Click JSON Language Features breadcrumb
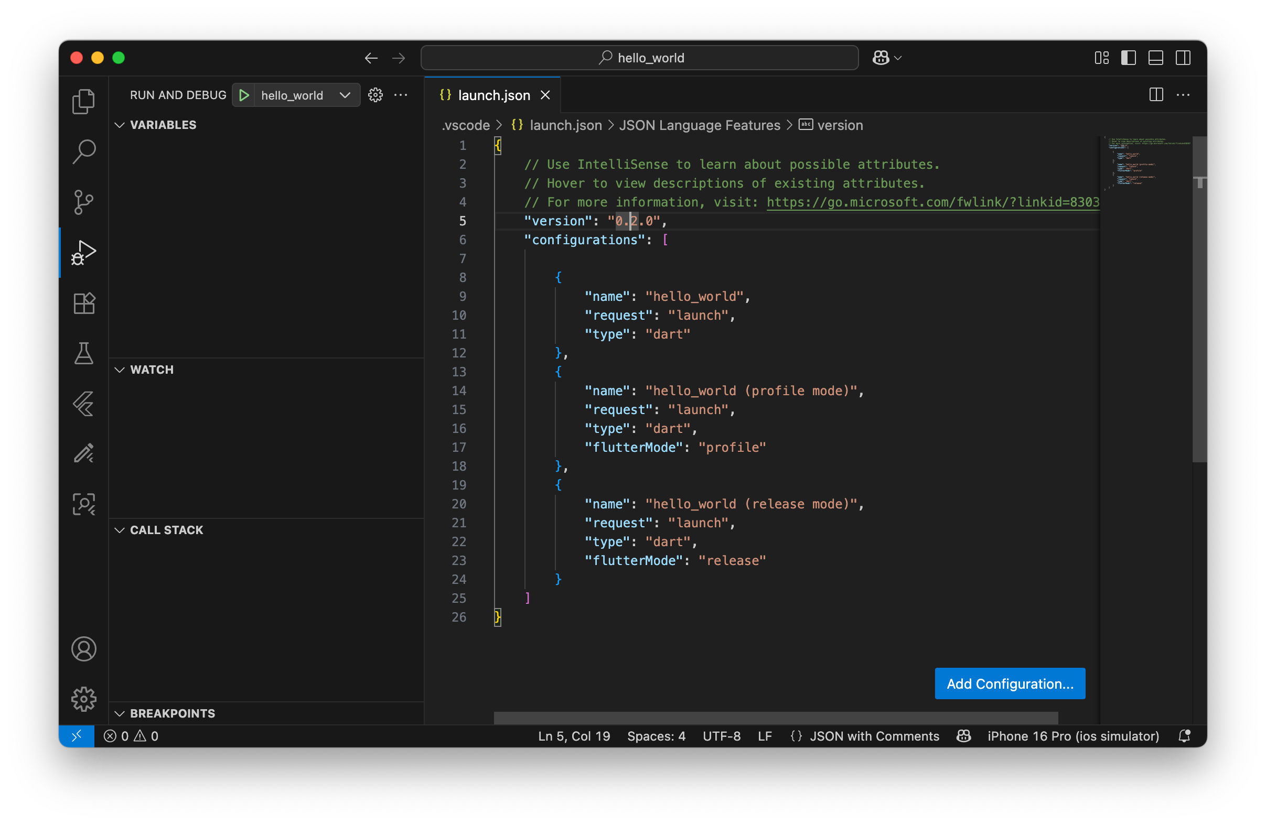Screen dimensions: 1266x825 point(700,125)
